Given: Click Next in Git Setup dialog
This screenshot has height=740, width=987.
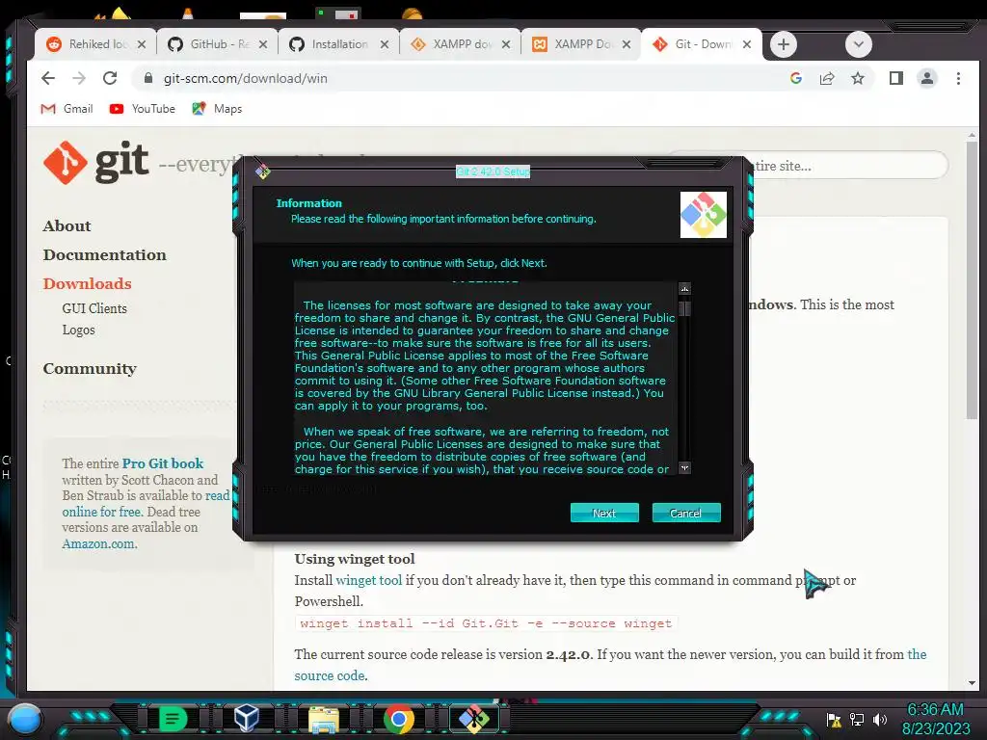Looking at the screenshot, I should coord(604,513).
